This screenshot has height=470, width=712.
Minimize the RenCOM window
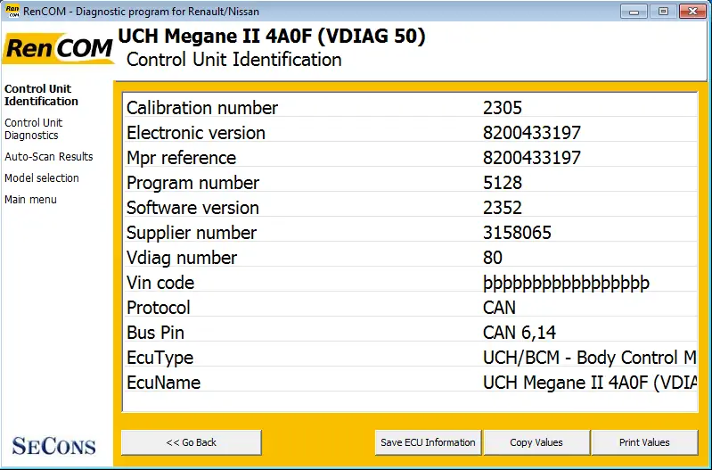(634, 12)
